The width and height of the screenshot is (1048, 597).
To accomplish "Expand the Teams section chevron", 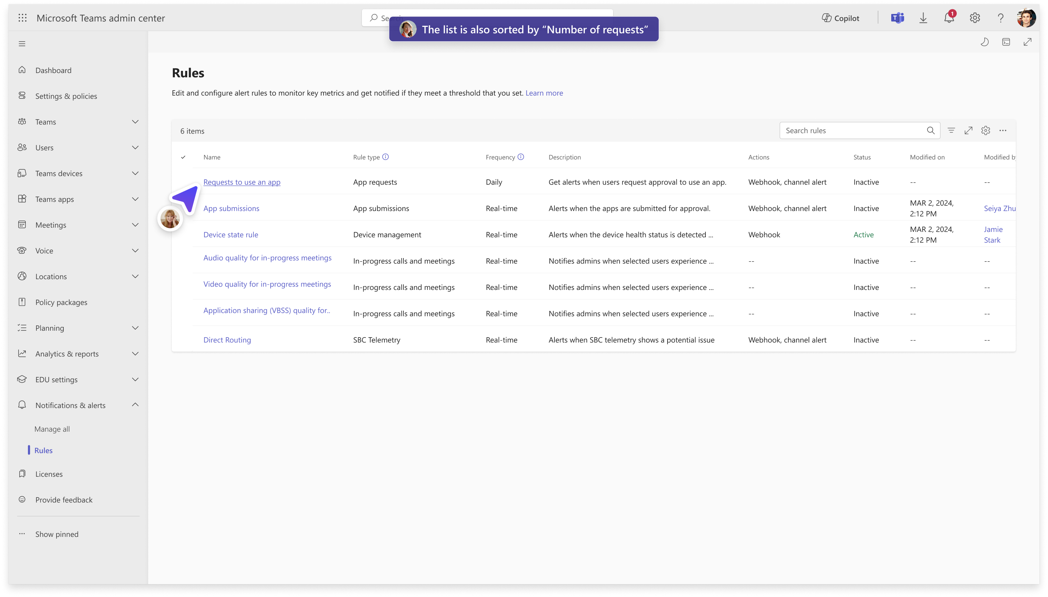I will 135,122.
